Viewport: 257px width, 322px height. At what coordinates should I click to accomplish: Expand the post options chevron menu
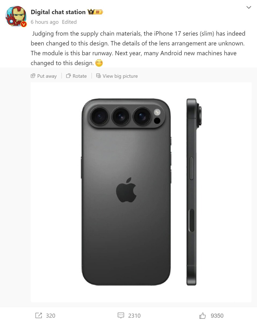(249, 8)
